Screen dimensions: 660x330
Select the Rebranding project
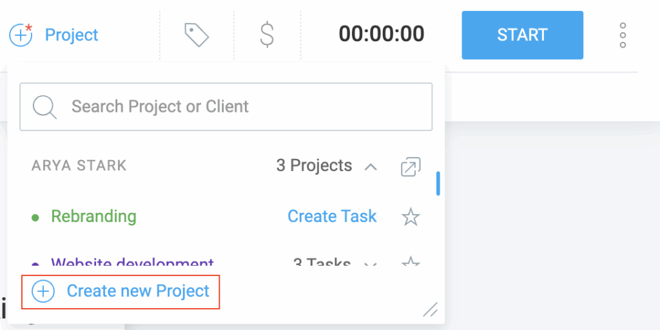(93, 216)
